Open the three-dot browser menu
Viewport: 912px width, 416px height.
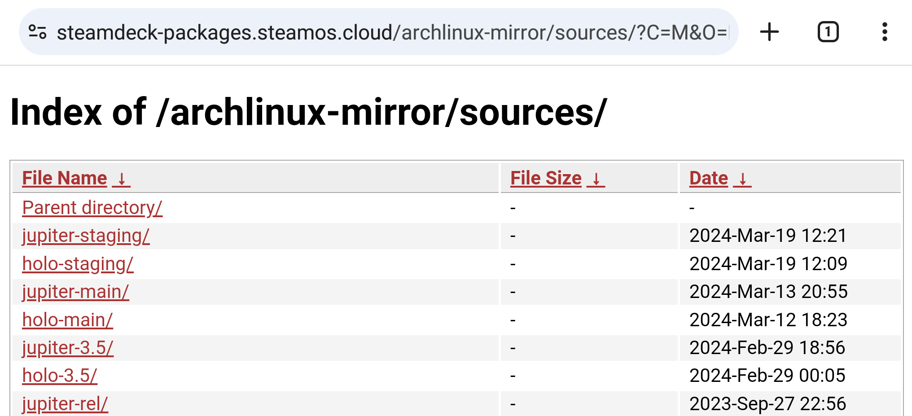point(884,32)
